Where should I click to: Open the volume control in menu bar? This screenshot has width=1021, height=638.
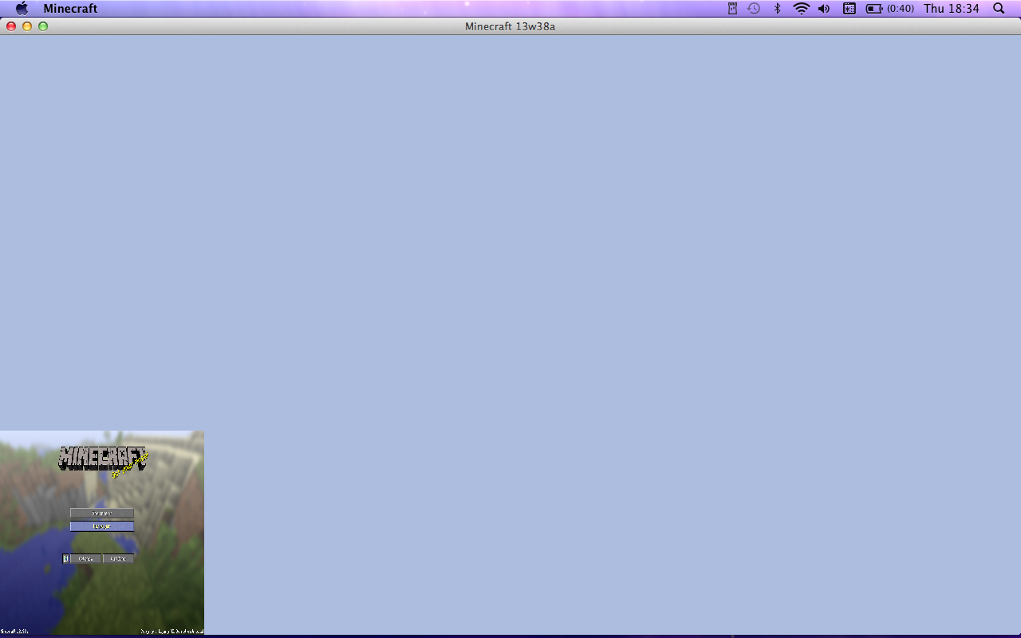tap(824, 9)
